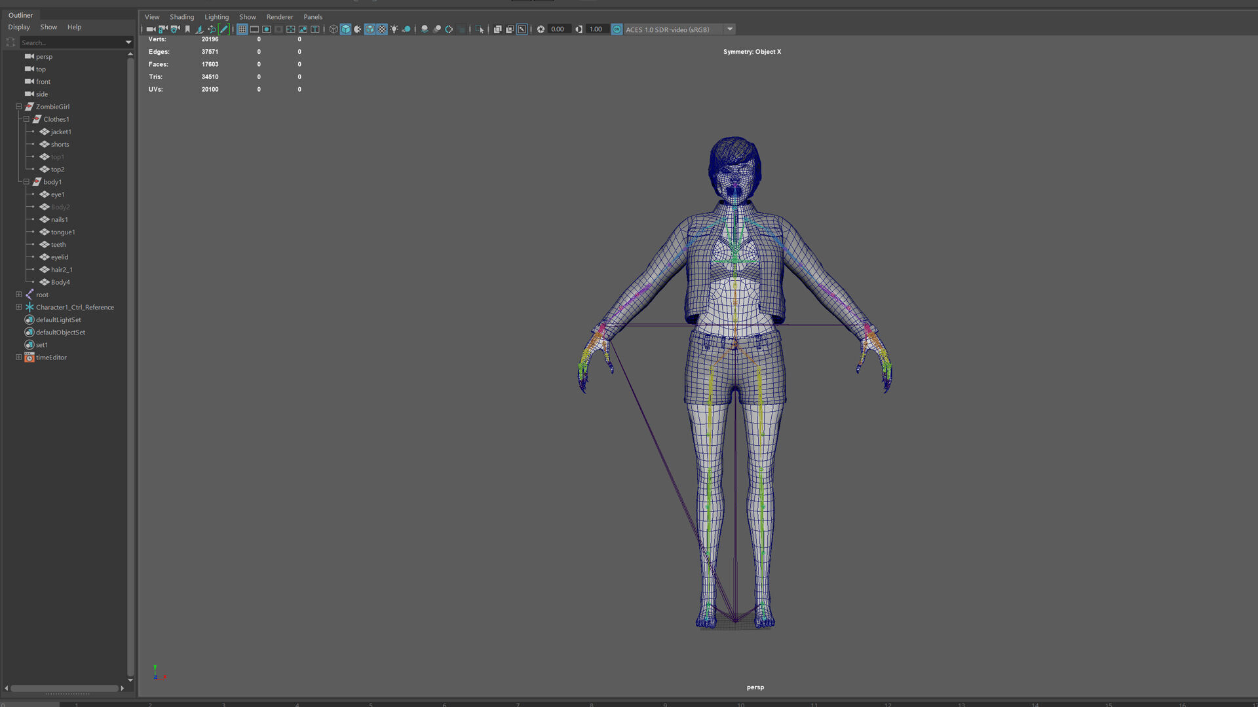Click the Image Plane icon
The width and height of the screenshot is (1258, 707).
199,29
